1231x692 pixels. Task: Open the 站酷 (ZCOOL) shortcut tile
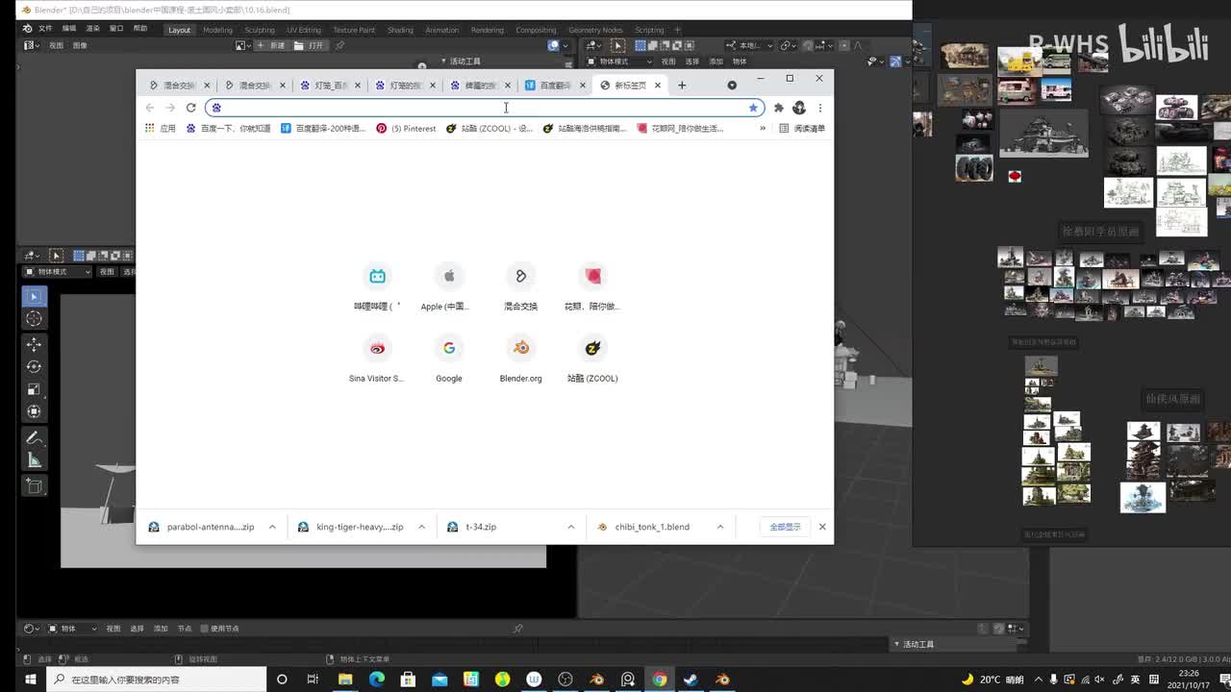592,358
